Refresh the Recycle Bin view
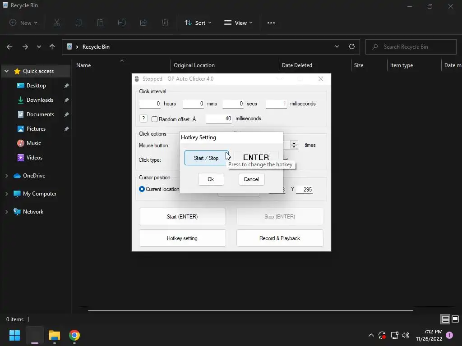This screenshot has height=346, width=462. [x=352, y=46]
